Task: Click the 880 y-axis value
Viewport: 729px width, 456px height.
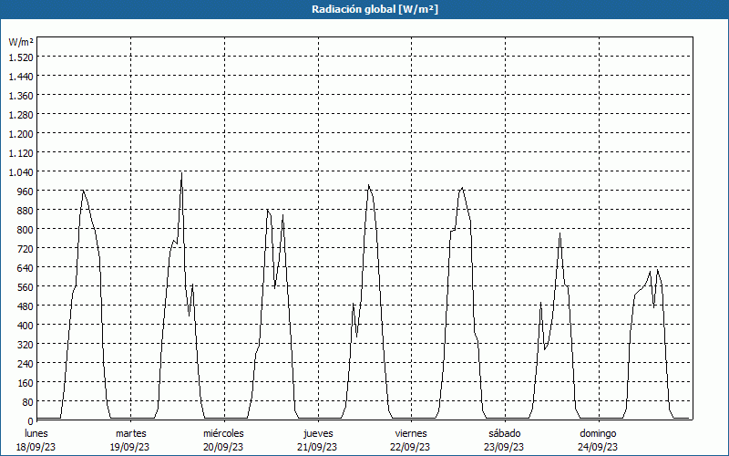Action: pos(26,211)
